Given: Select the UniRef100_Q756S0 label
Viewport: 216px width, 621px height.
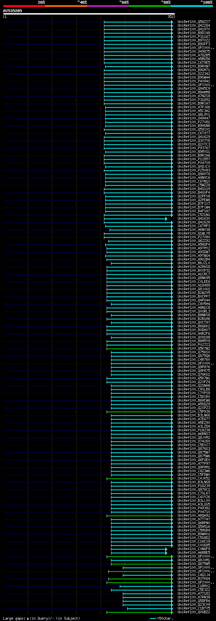Looking at the screenshot, I should point(194,352).
